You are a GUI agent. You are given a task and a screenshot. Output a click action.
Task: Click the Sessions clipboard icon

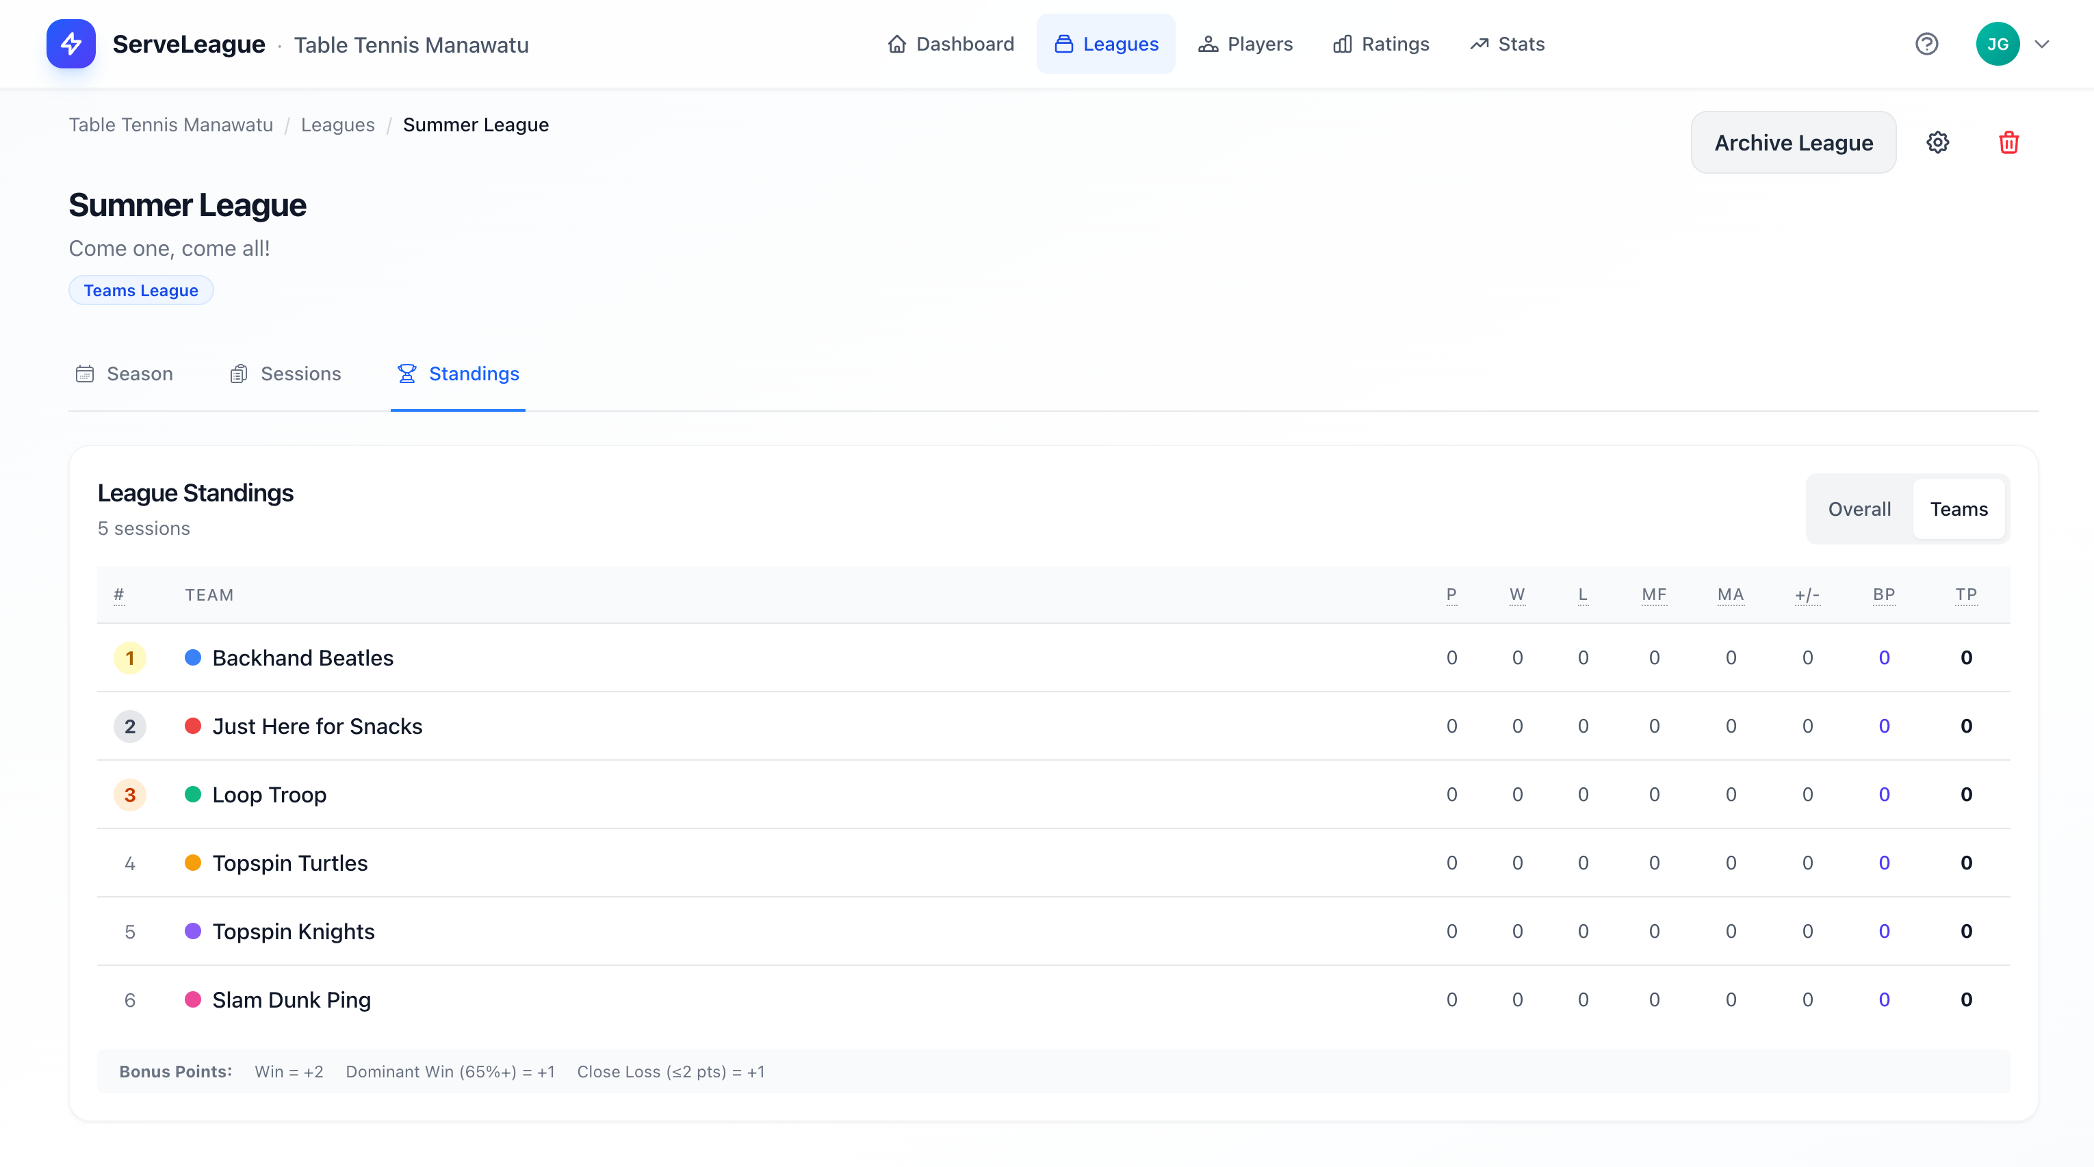[x=238, y=373]
